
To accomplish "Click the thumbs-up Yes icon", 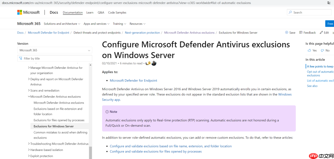I will (309, 51).
